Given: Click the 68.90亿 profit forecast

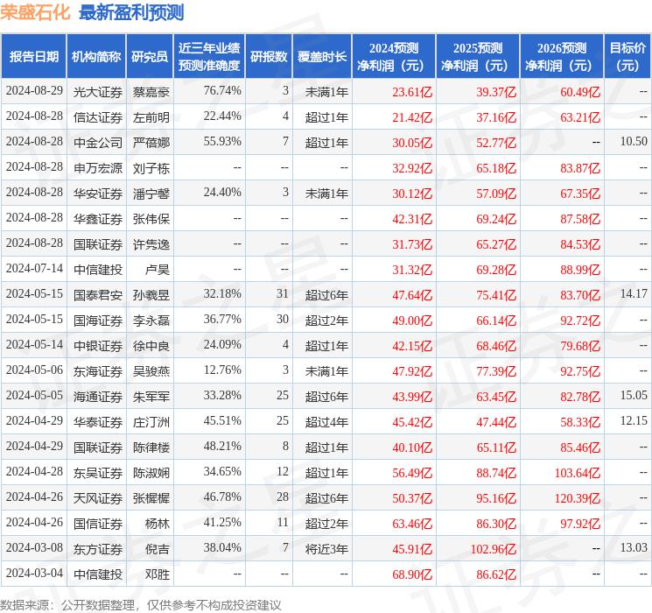Looking at the screenshot, I should click(412, 574).
